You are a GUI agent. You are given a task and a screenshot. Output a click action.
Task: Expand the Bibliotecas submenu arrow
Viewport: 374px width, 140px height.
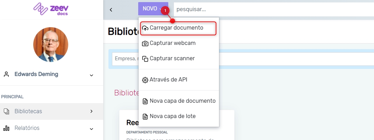(91, 111)
